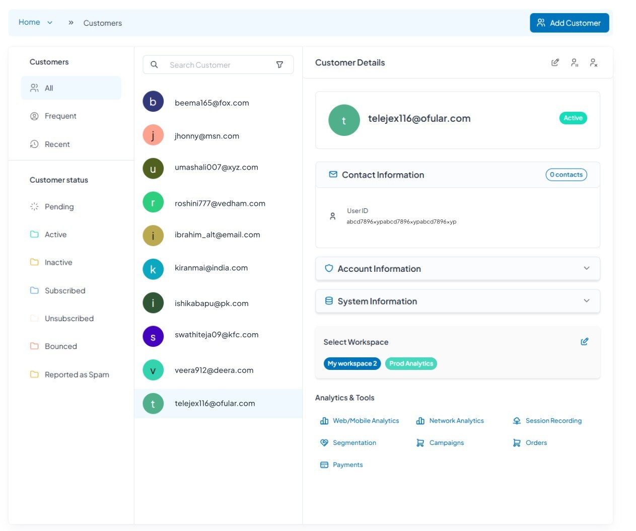The width and height of the screenshot is (636, 531).
Task: Select customer ishikabapu@pk.com
Action: [x=218, y=303]
